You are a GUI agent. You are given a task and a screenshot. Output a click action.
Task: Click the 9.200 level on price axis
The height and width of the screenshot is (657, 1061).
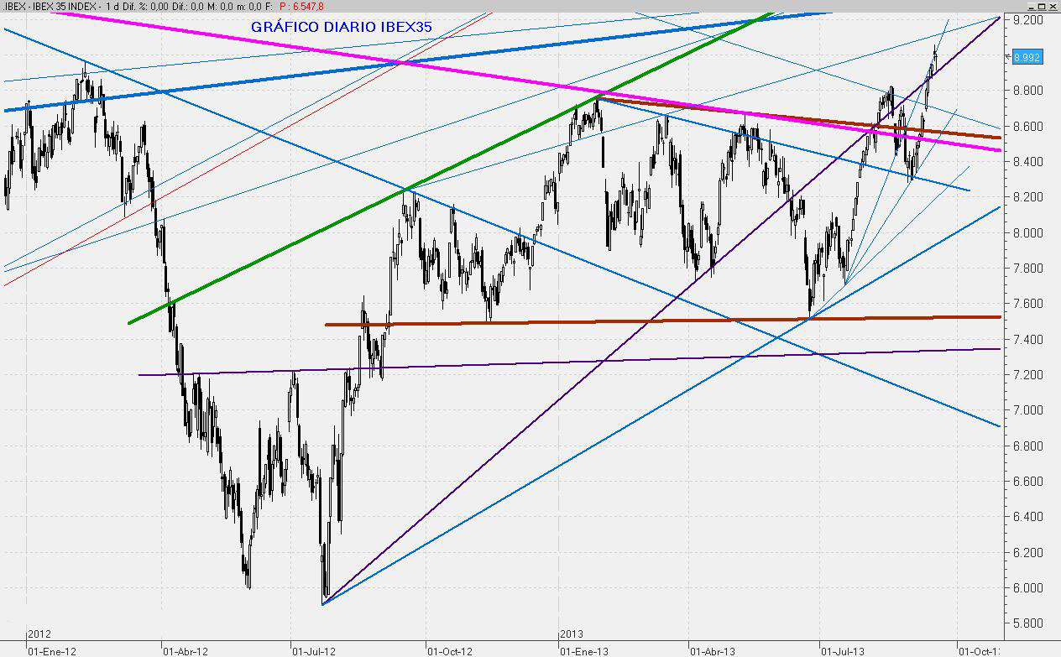coord(1028,19)
